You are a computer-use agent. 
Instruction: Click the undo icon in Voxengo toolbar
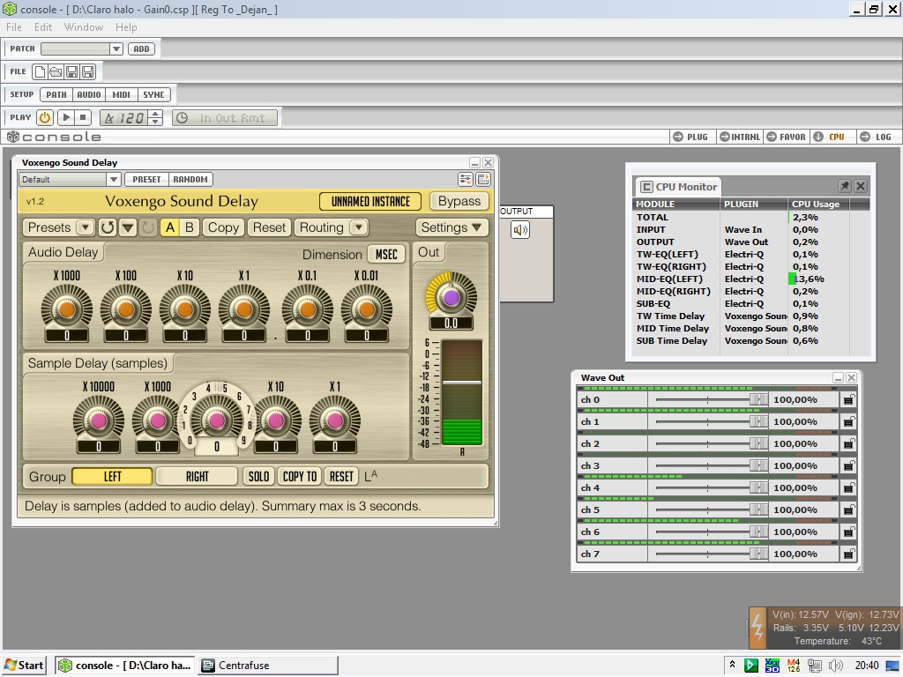point(108,228)
